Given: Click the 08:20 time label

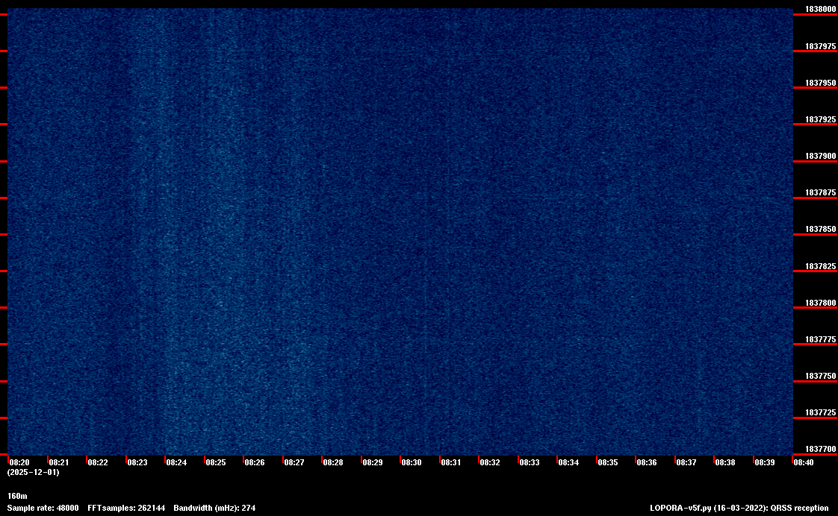Looking at the screenshot, I should click(x=19, y=462).
